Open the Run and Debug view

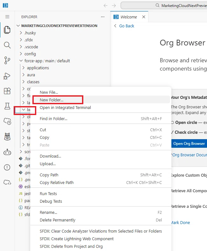click(x=7, y=76)
